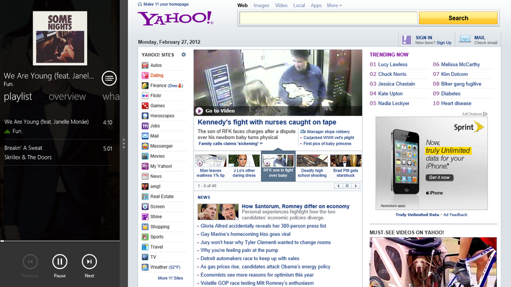Image resolution: width=511 pixels, height=287 pixels.
Task: Click the Dating heart icon
Action: (x=145, y=75)
